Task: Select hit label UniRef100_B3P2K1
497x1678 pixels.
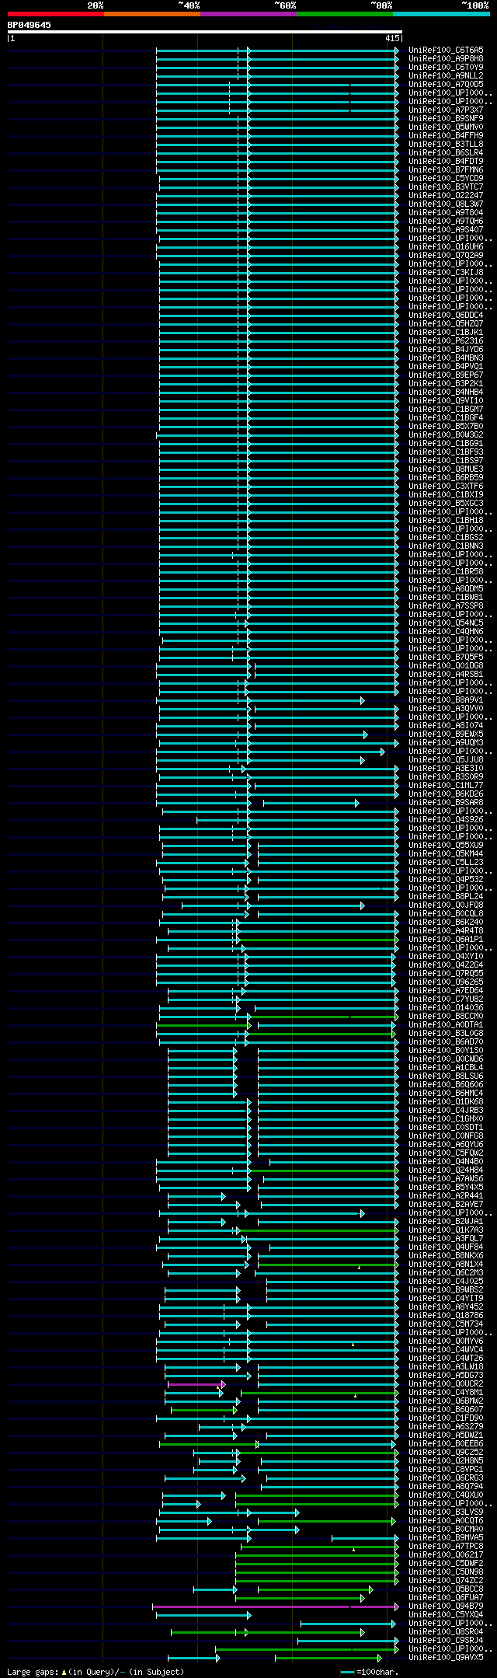Action: pyautogui.click(x=446, y=383)
